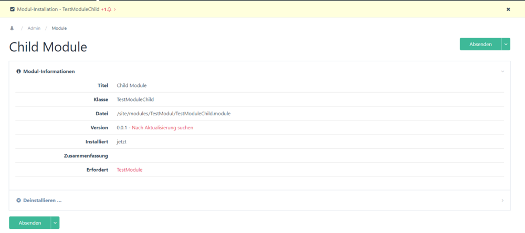Go to Admin in the breadcrumb
The width and height of the screenshot is (525, 233).
tap(34, 28)
